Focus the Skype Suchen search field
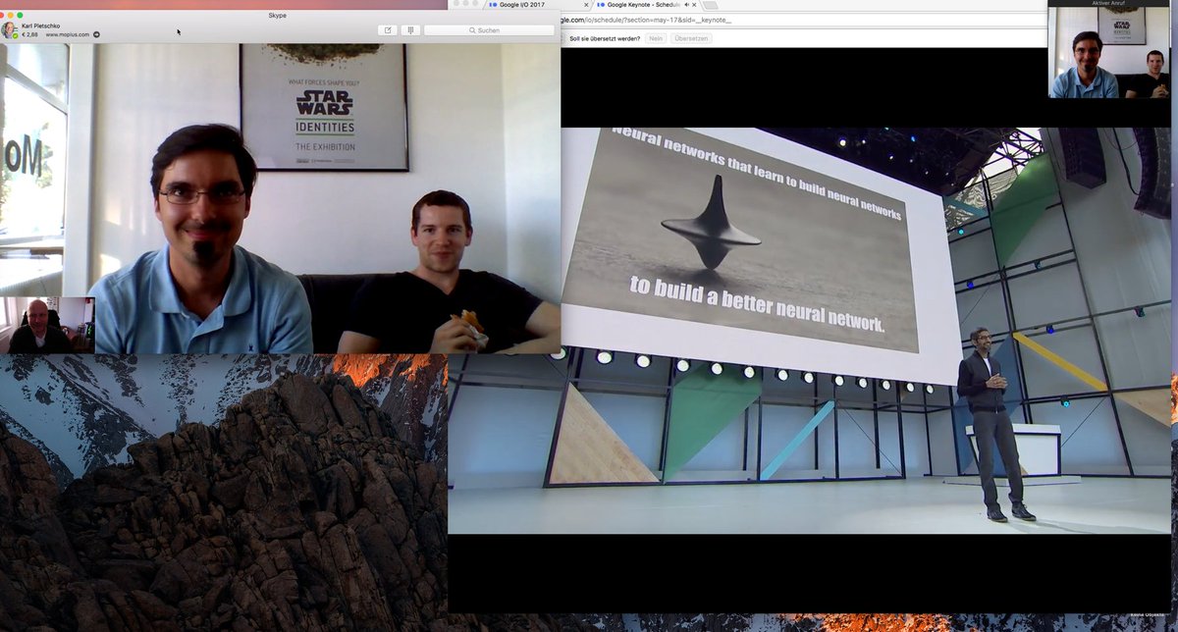The width and height of the screenshot is (1178, 632). click(x=489, y=30)
